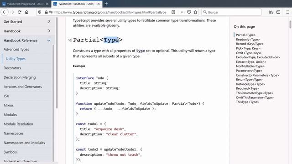This screenshot has width=292, height=164.
Task: Open Mixins page in sidebar
Action: click(8, 105)
